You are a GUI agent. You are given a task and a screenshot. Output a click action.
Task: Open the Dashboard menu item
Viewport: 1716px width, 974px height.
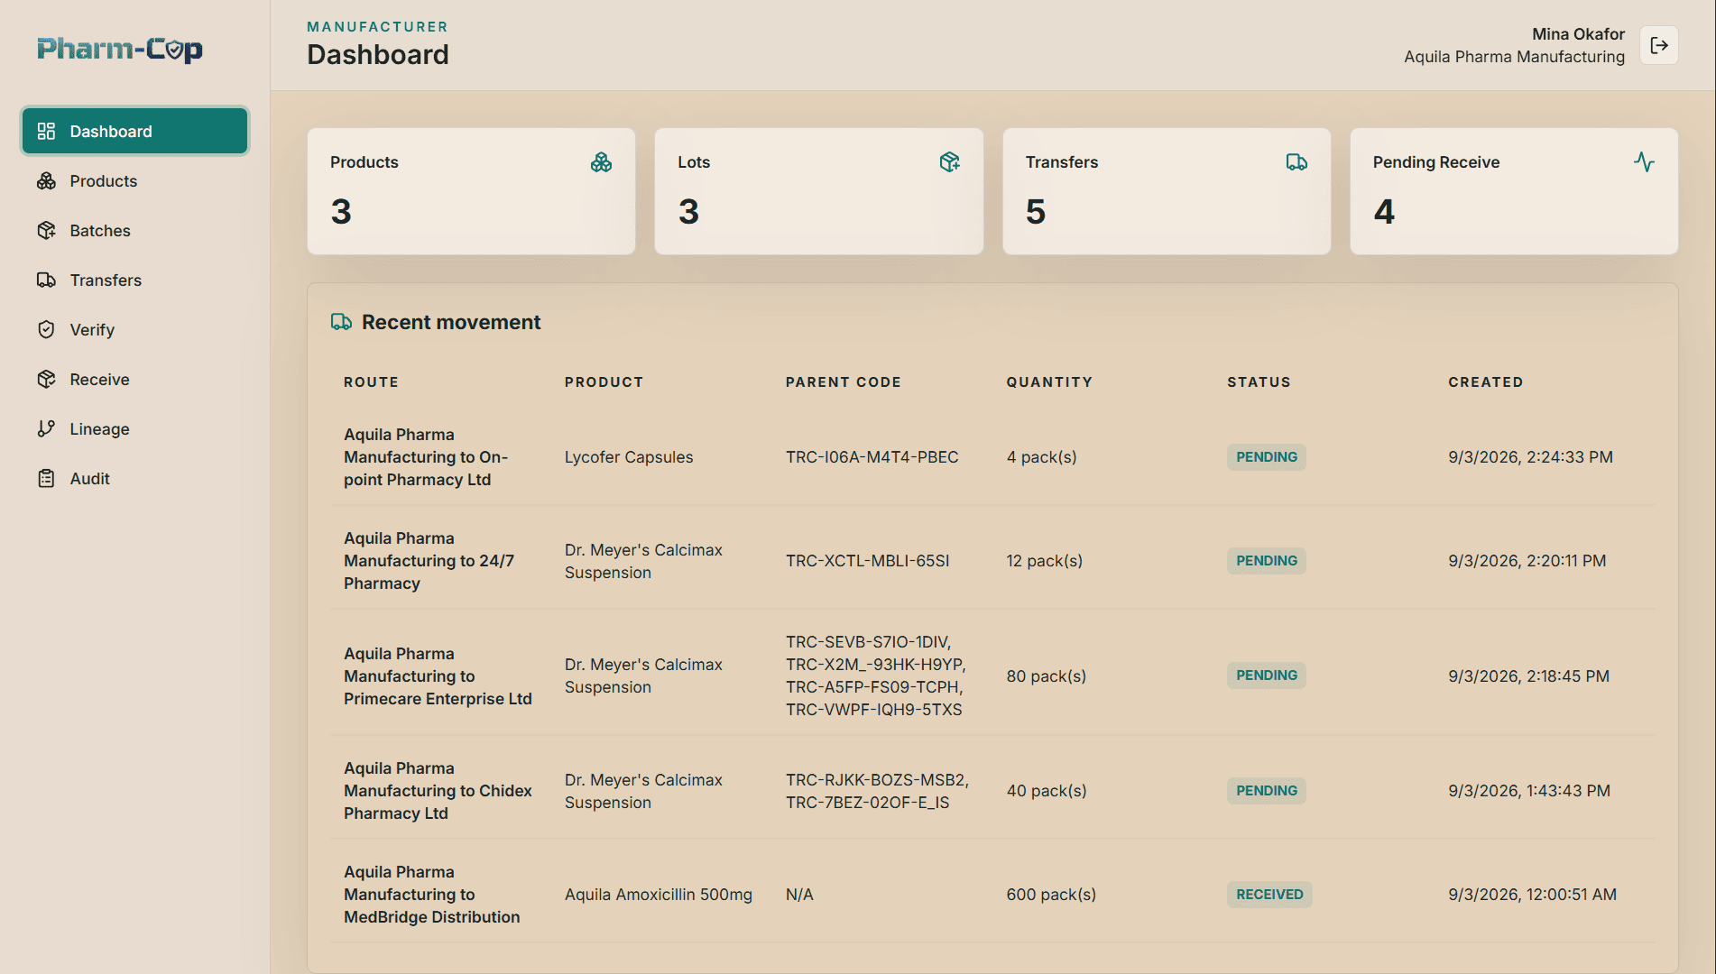[x=135, y=132]
